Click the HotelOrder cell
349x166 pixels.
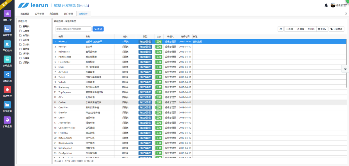[71, 62]
